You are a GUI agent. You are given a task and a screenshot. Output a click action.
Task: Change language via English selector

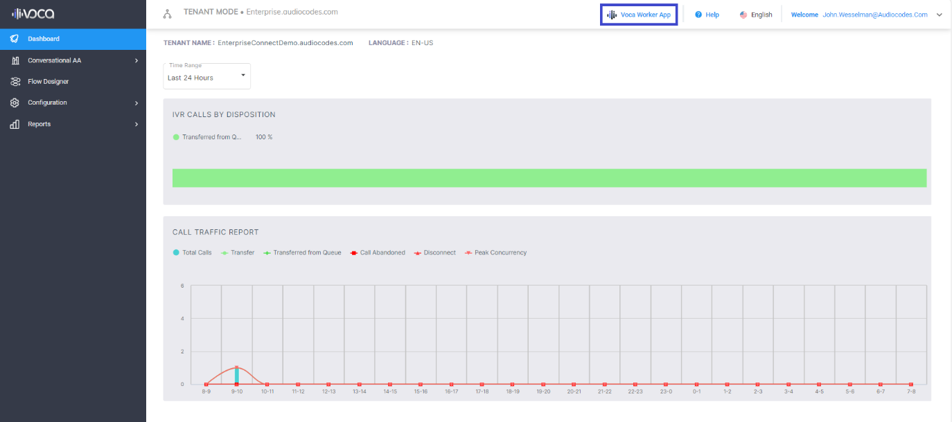pos(756,15)
